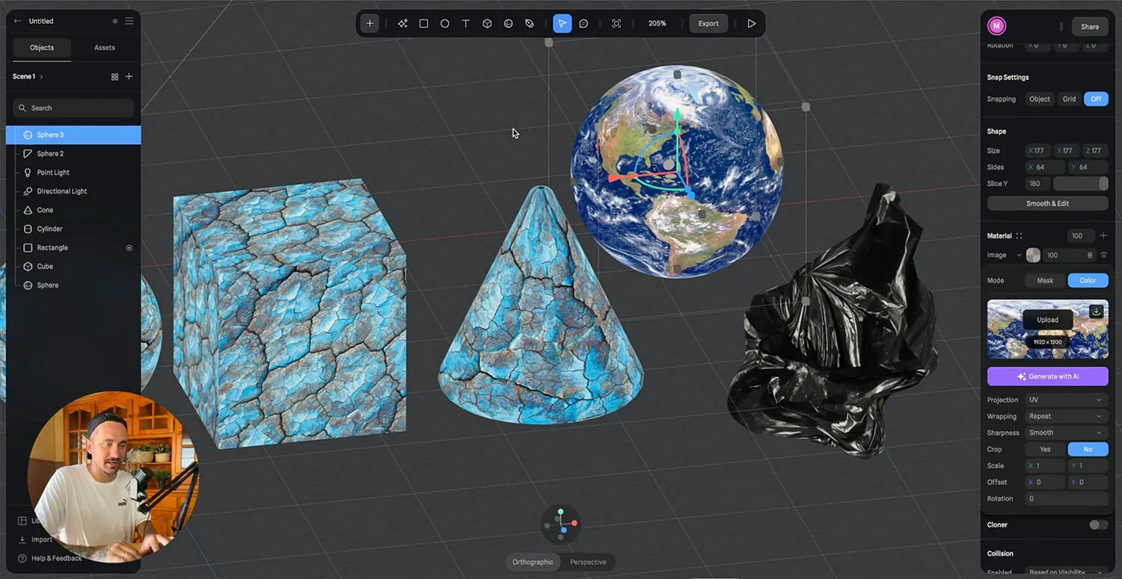Set Crop to Yes

coord(1045,449)
